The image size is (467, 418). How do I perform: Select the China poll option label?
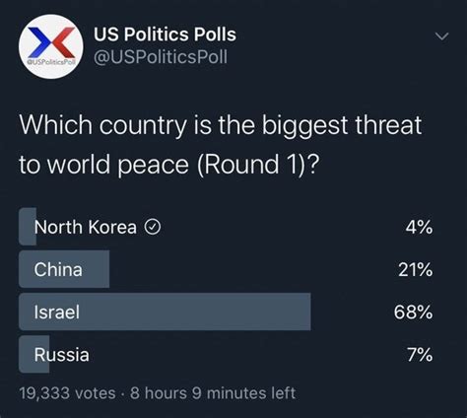tap(58, 269)
